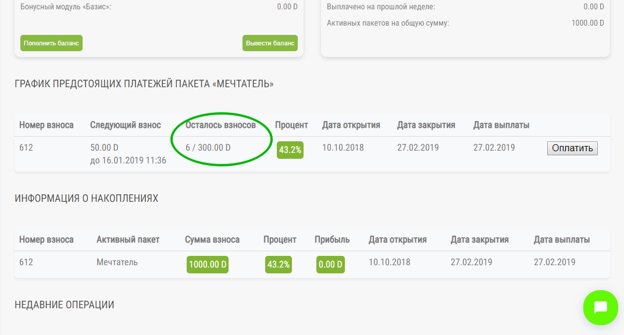Select the Процент header in payments schedule
Screen dimensions: 624x335
coord(291,125)
